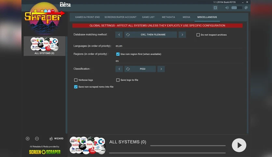Click the settings panel vertical scrollbar
The image size is (272, 157).
[248, 77]
